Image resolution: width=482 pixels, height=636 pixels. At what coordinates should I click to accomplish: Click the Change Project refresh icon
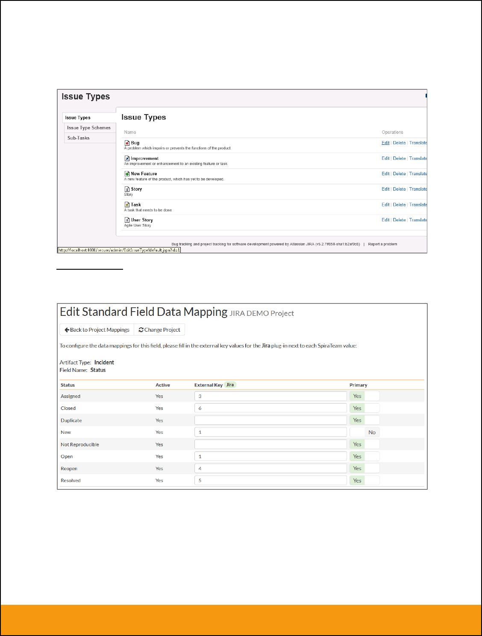click(x=141, y=330)
